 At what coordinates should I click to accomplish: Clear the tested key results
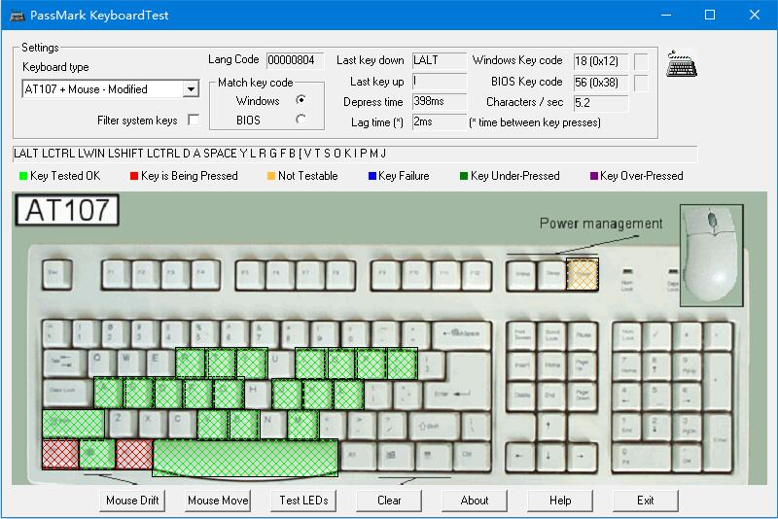pyautogui.click(x=389, y=501)
